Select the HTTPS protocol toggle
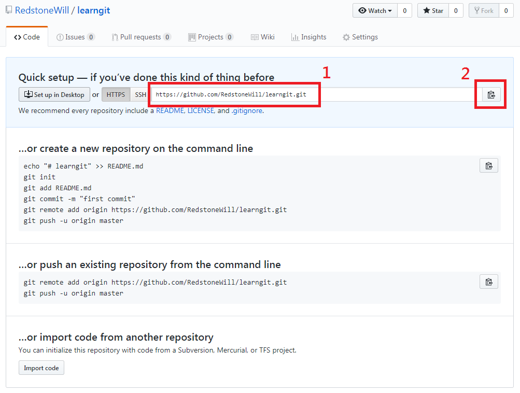 116,94
